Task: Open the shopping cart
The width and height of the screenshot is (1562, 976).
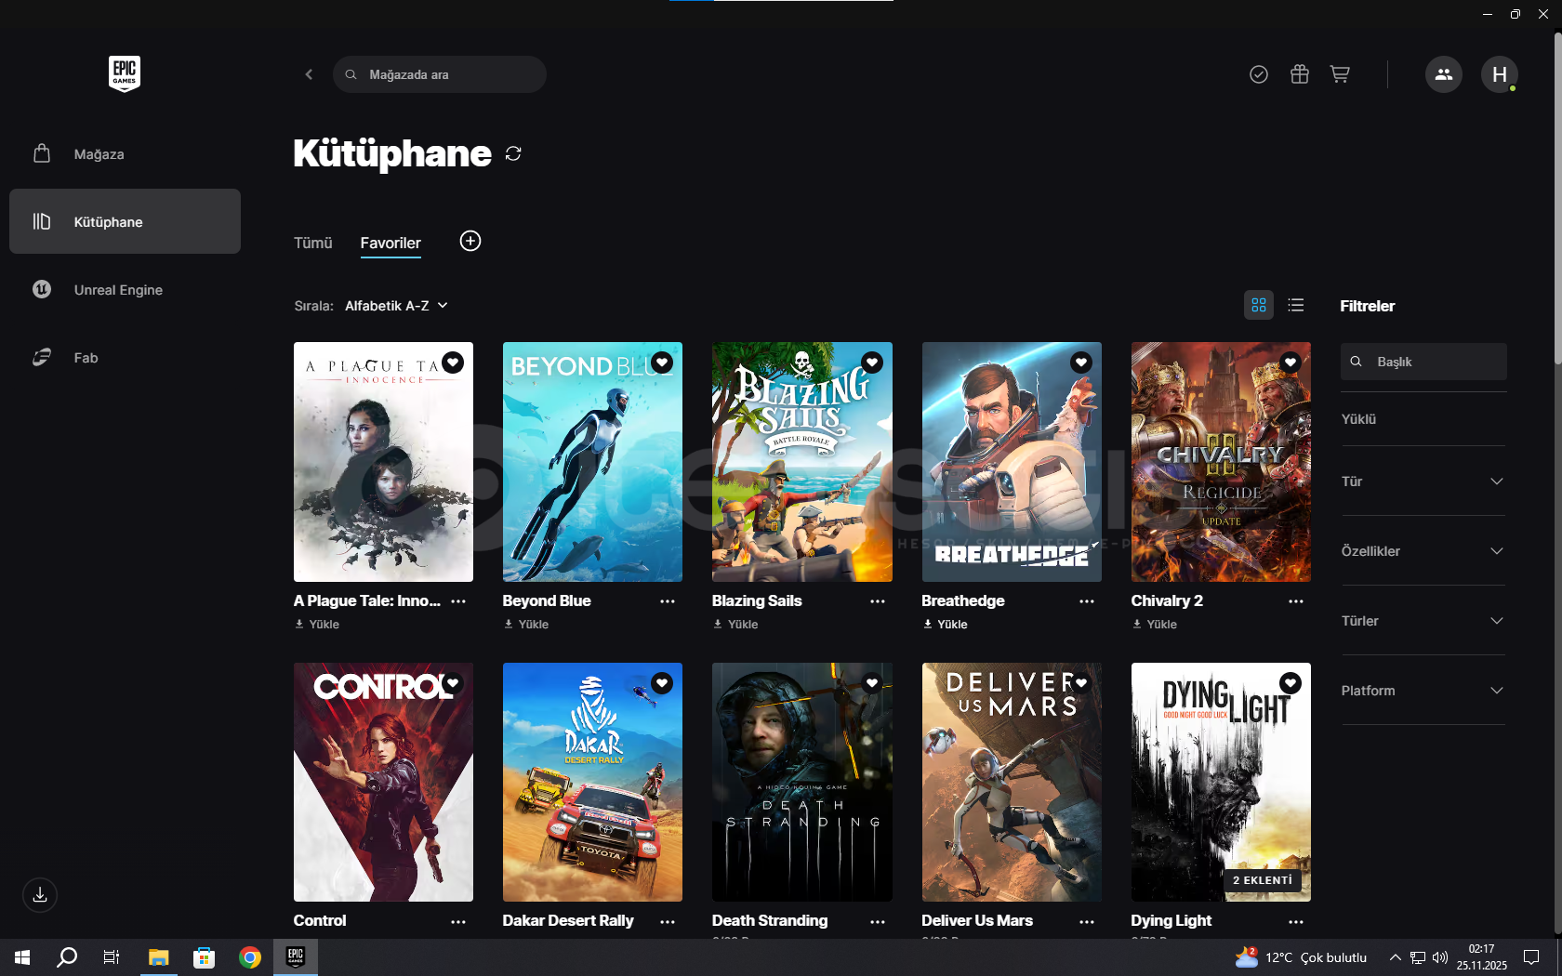Action: (1340, 74)
